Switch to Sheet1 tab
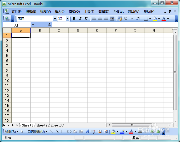 point(28,125)
